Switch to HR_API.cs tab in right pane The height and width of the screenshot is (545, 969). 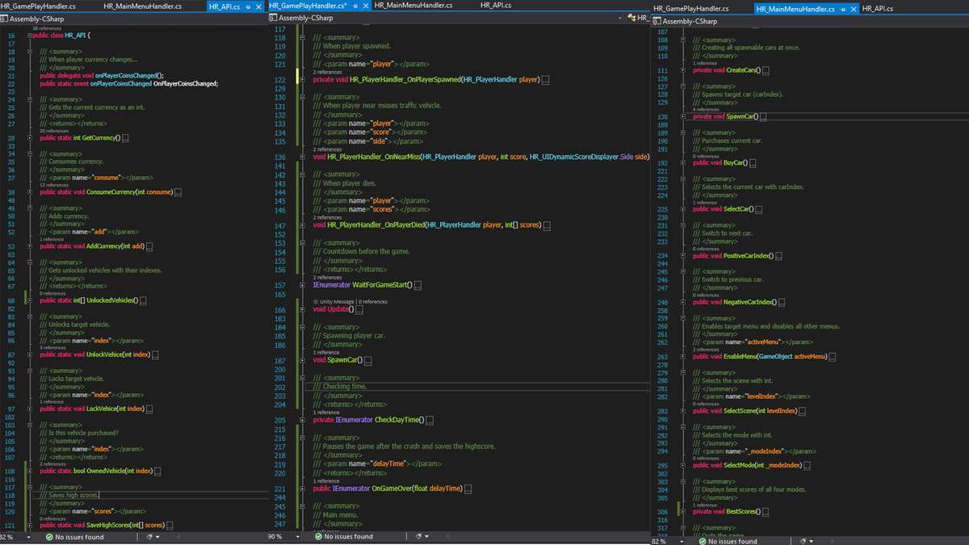coord(878,8)
